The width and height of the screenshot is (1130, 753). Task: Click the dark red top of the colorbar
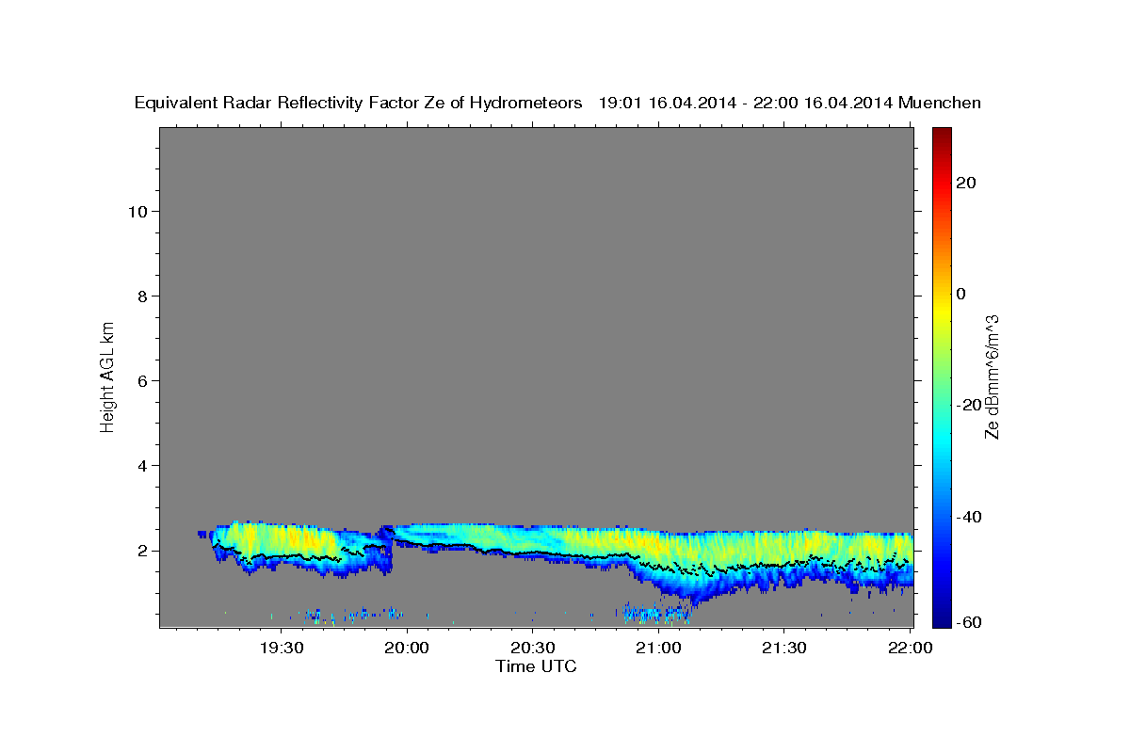click(x=942, y=135)
